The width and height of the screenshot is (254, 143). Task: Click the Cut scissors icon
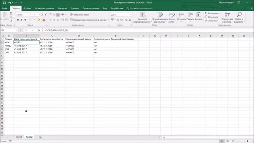11,13
